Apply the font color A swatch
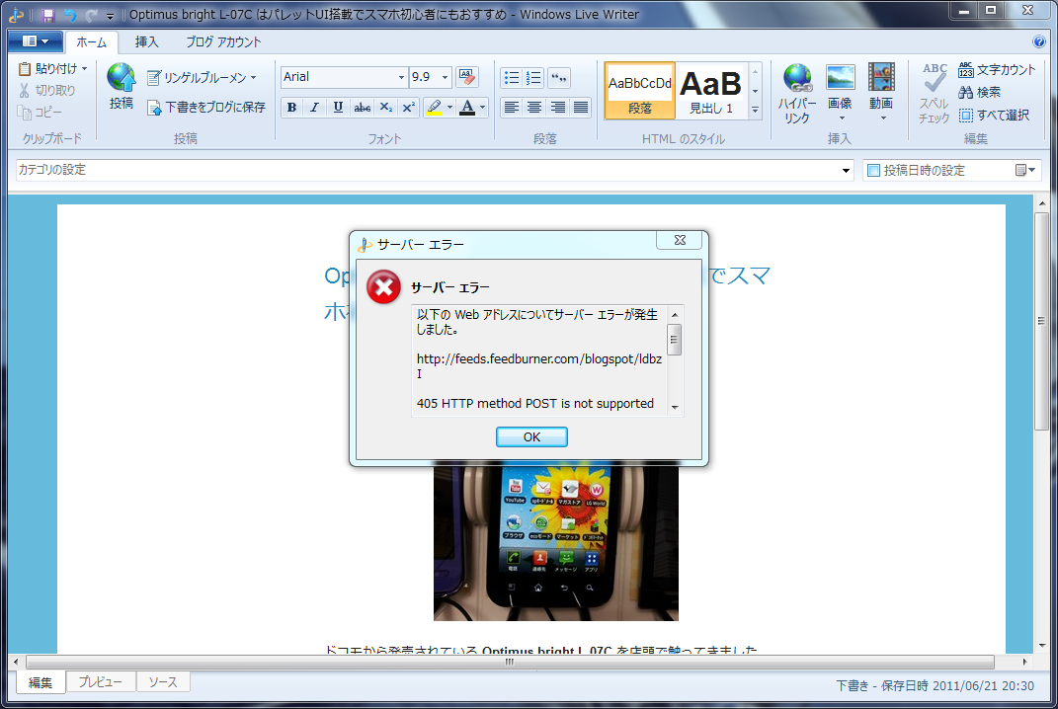 [x=467, y=108]
